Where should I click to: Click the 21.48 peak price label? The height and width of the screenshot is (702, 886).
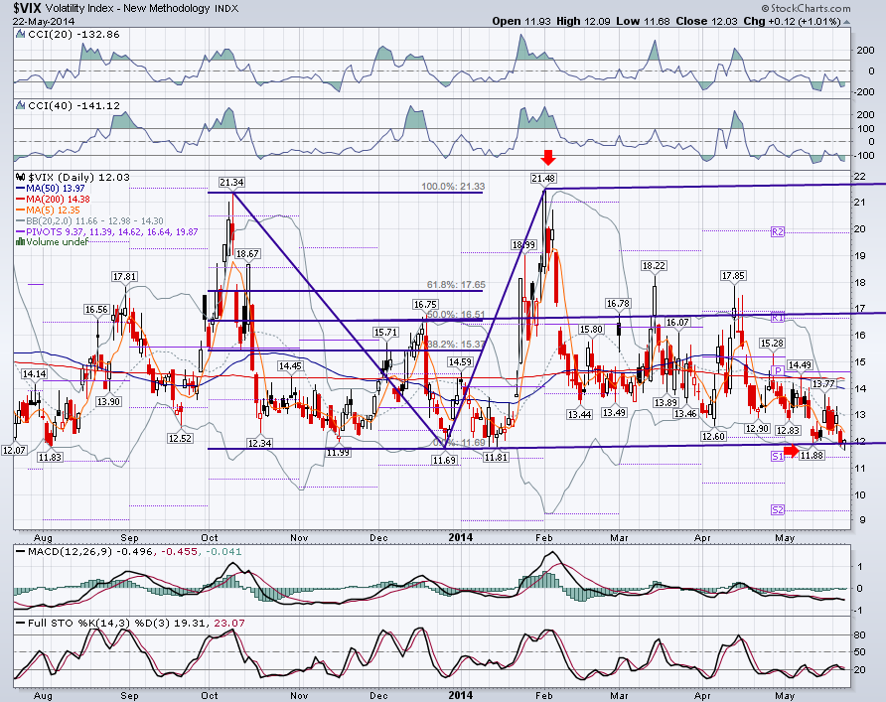543,178
